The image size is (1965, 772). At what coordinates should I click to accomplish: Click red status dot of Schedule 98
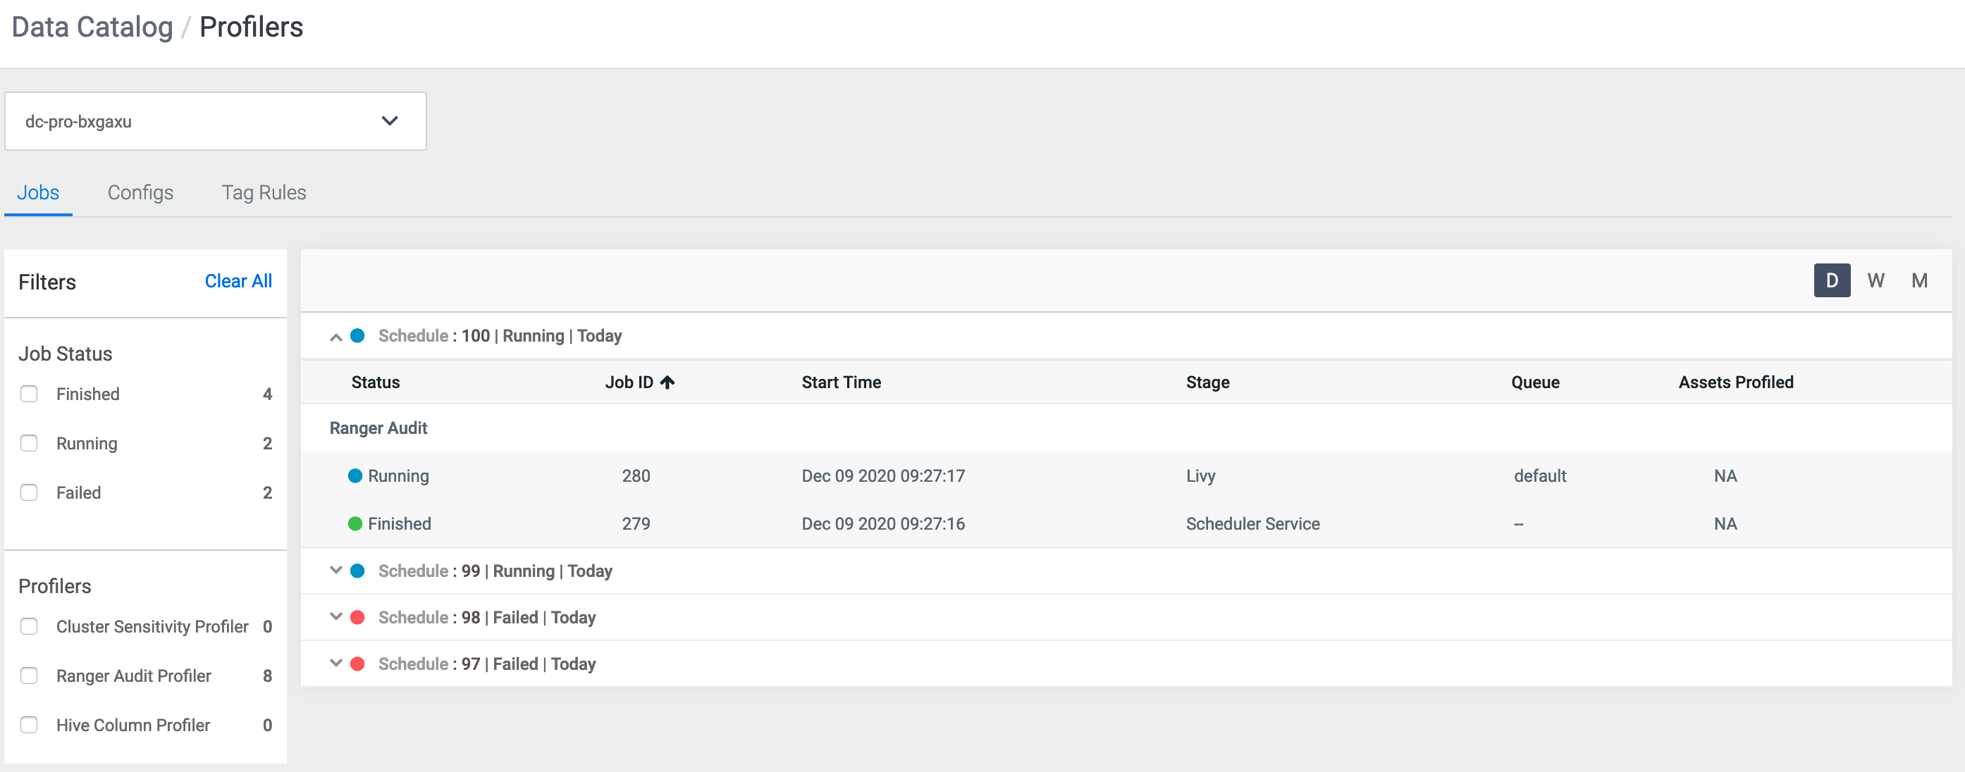(x=357, y=617)
